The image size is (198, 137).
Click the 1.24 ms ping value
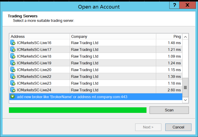pyautogui.click(x=174, y=63)
